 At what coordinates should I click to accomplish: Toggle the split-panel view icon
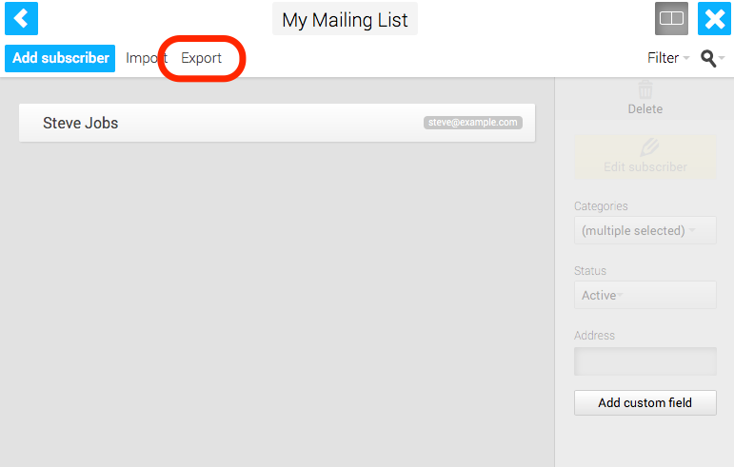[671, 19]
